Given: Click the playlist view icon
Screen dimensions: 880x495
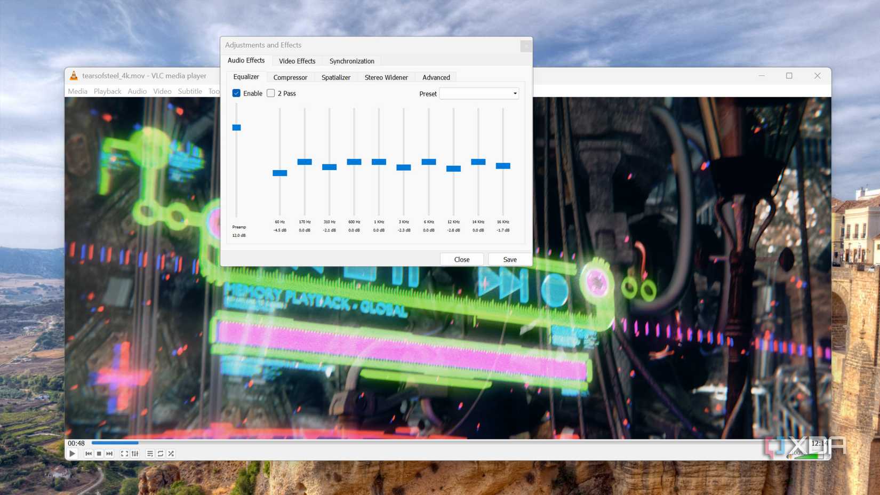Looking at the screenshot, I should point(150,453).
